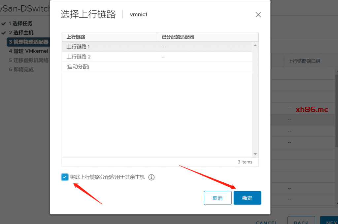Select wizard step 5 迁移虚拟机网络
The width and height of the screenshot is (338, 224).
[x=28, y=60]
